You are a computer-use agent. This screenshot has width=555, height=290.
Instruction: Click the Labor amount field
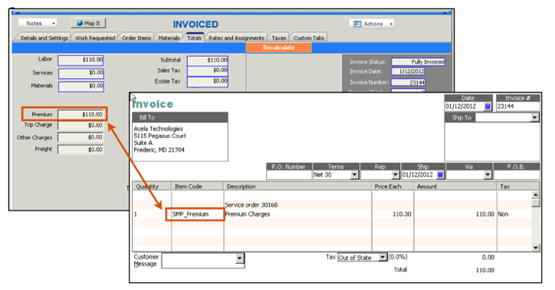81,60
